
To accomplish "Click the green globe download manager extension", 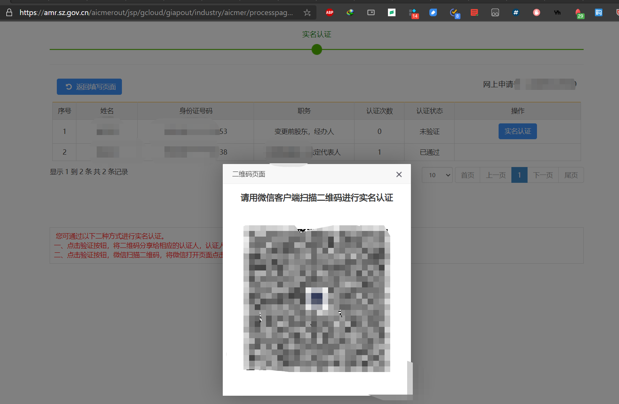I will click(350, 12).
